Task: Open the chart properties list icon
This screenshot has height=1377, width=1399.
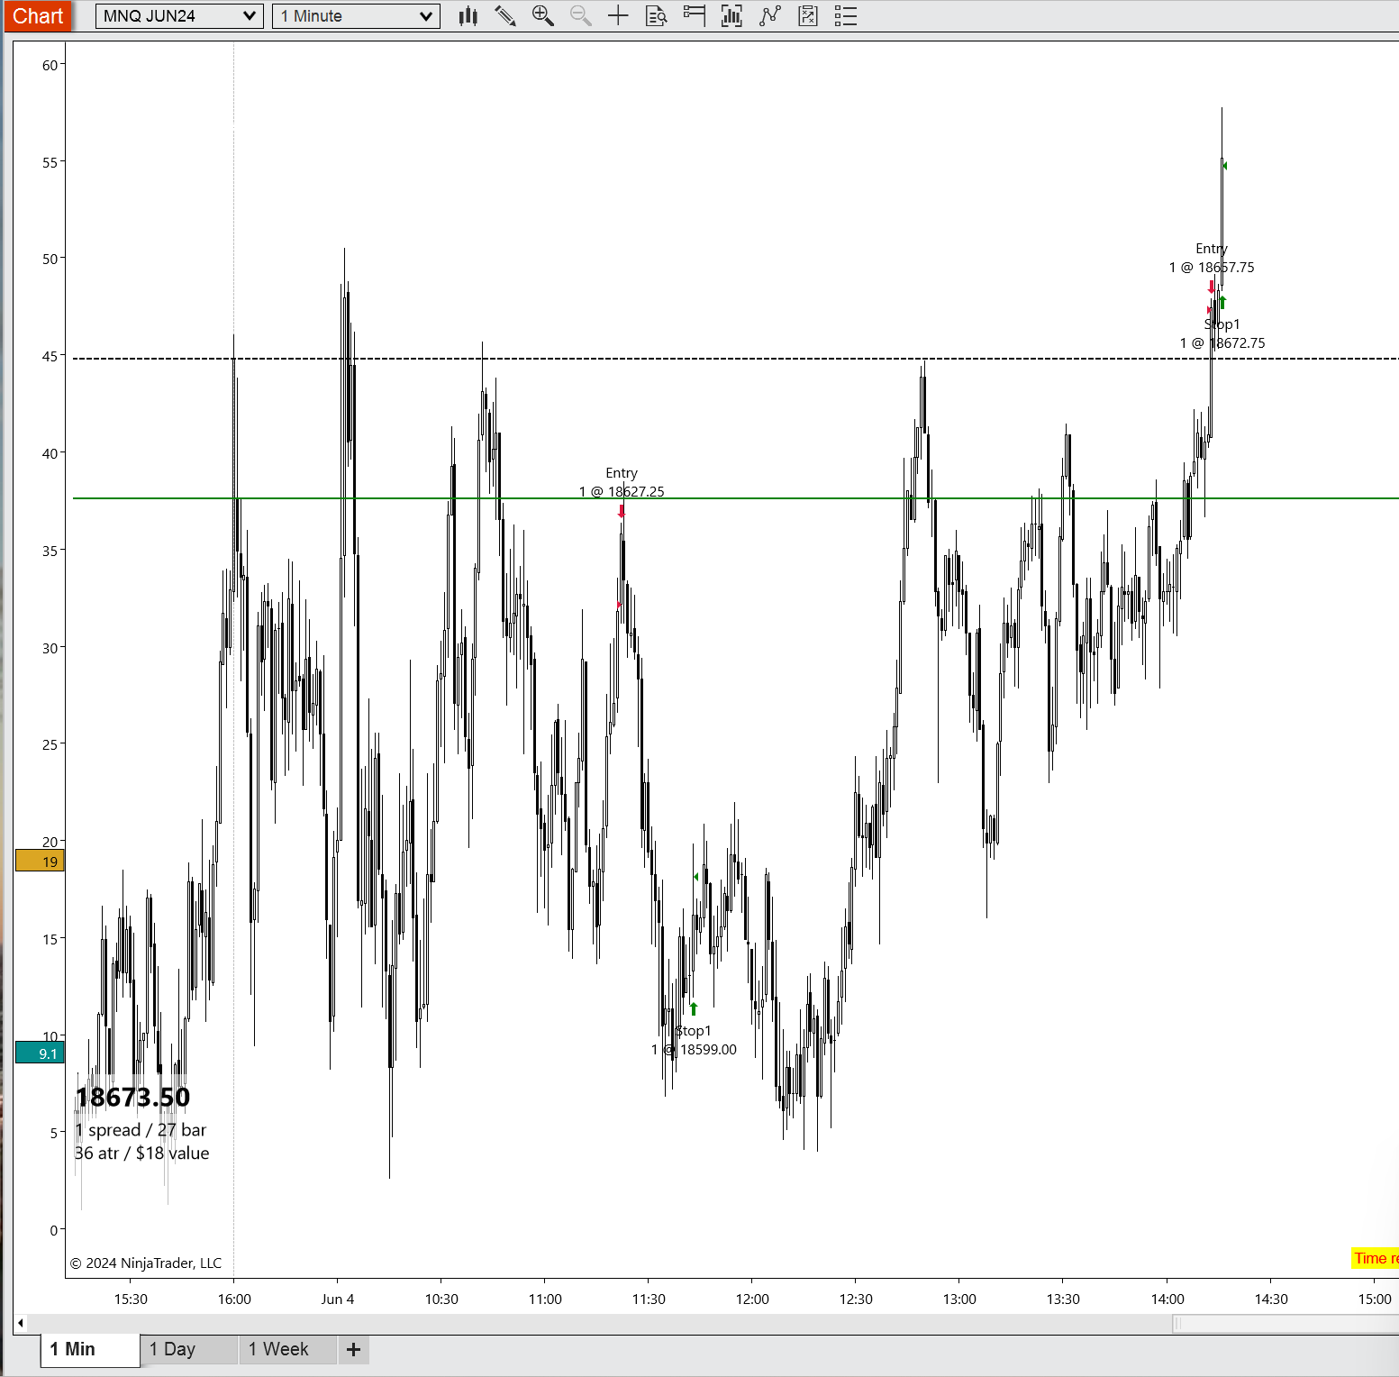Action: (846, 16)
